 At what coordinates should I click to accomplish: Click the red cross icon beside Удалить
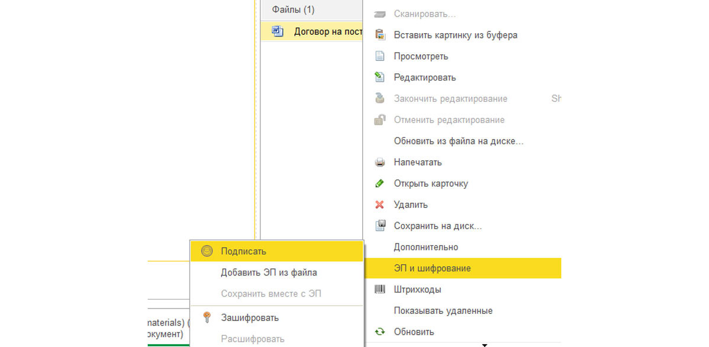click(x=380, y=205)
